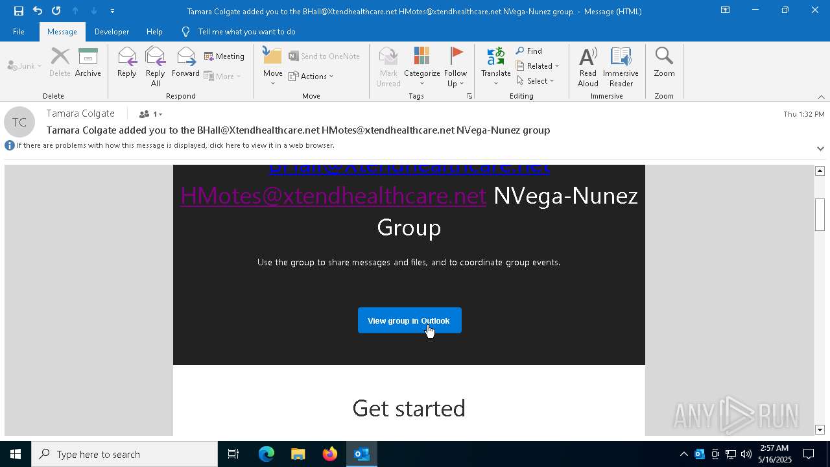Viewport: 830px width, 467px height.
Task: Open the Actions dropdown
Action: click(x=311, y=76)
